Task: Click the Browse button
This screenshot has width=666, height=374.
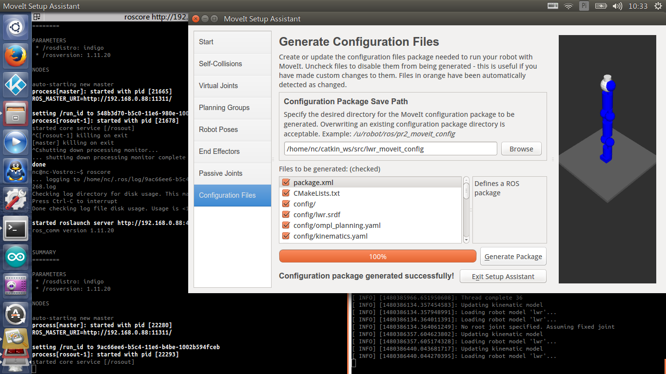Action: pos(521,149)
